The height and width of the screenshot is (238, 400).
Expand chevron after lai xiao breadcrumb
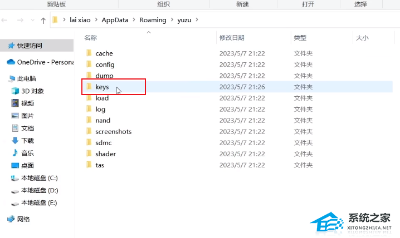click(x=96, y=19)
